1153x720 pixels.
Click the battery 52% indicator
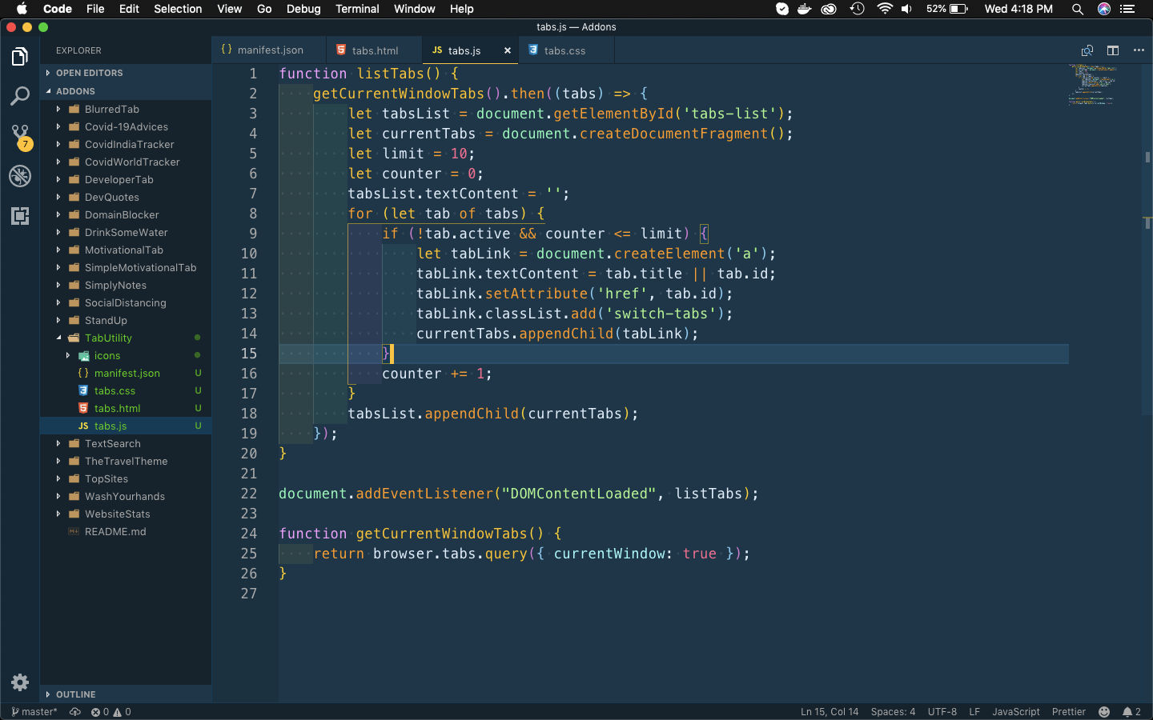click(947, 9)
